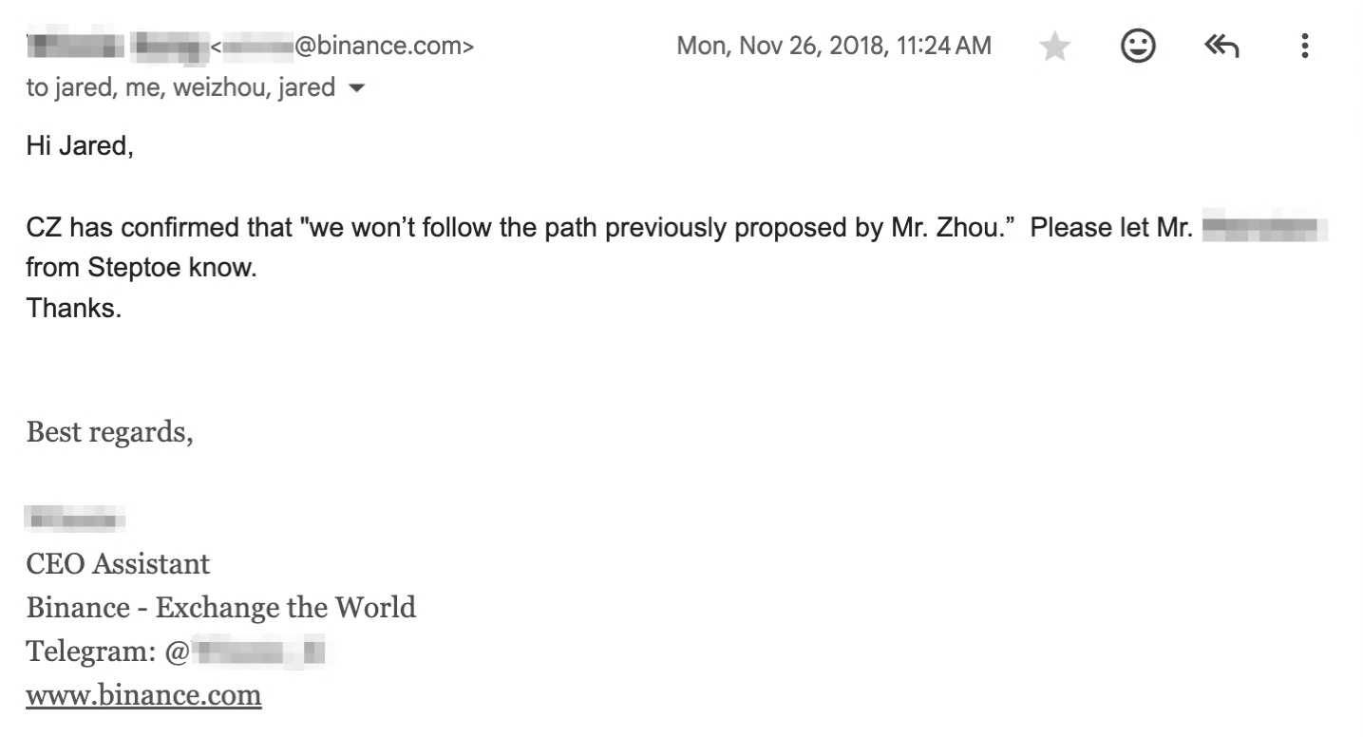Open the www.binance.com link
Image resolution: width=1363 pixels, height=737 pixels.
tap(143, 695)
